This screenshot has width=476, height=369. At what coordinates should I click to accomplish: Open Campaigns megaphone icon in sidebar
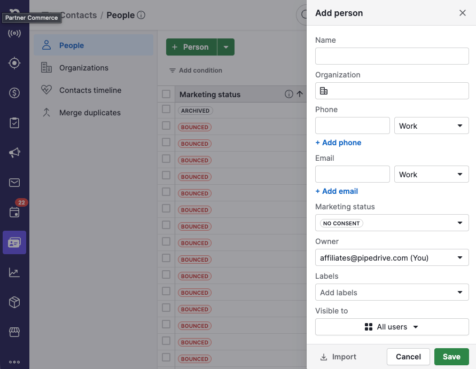point(14,153)
